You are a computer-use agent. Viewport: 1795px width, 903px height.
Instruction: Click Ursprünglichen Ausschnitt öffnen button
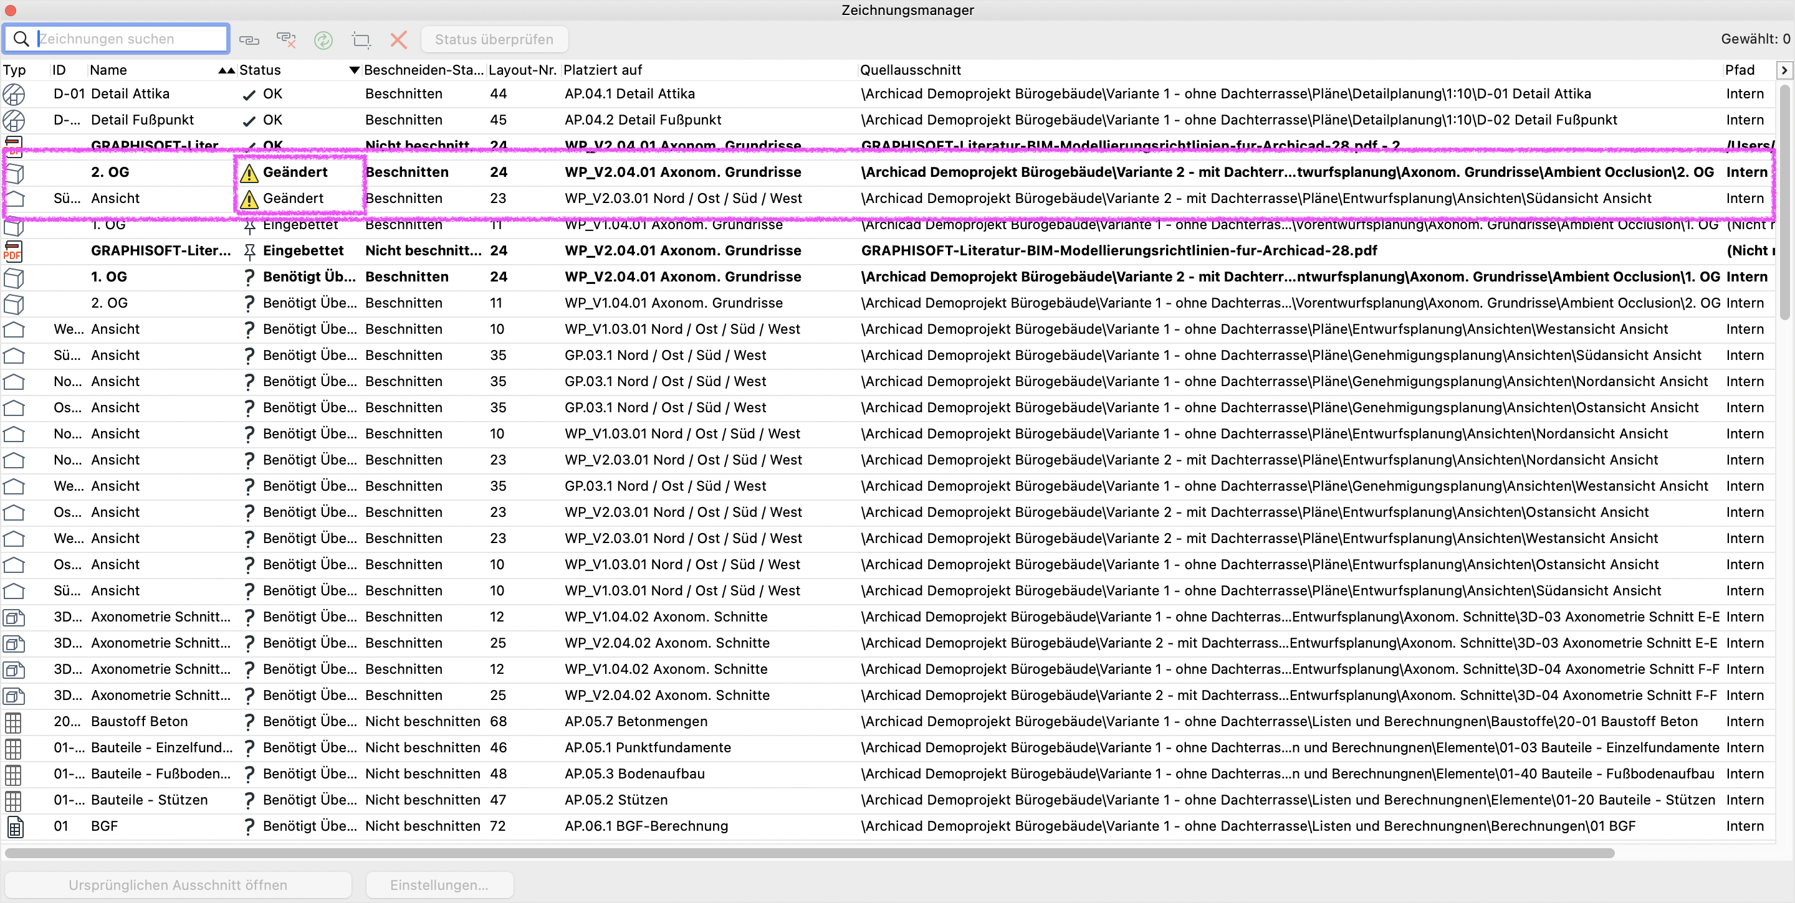[178, 885]
